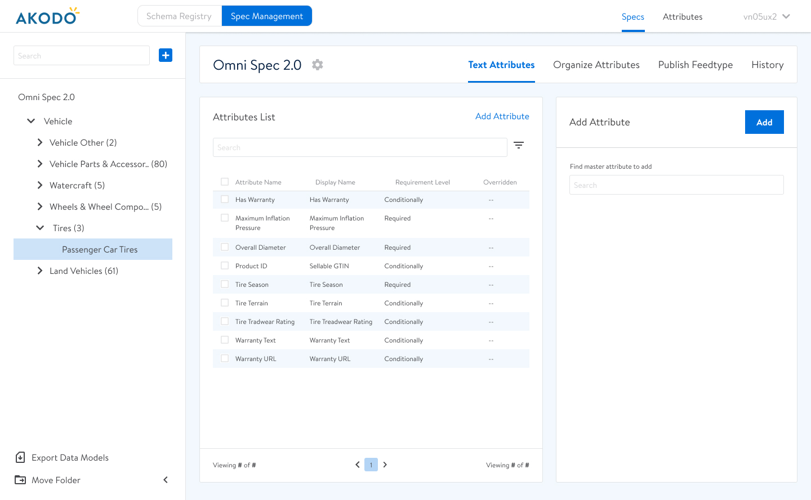The width and height of the screenshot is (811, 500).
Task: Switch to Organize Attributes tab
Action: [x=596, y=65]
